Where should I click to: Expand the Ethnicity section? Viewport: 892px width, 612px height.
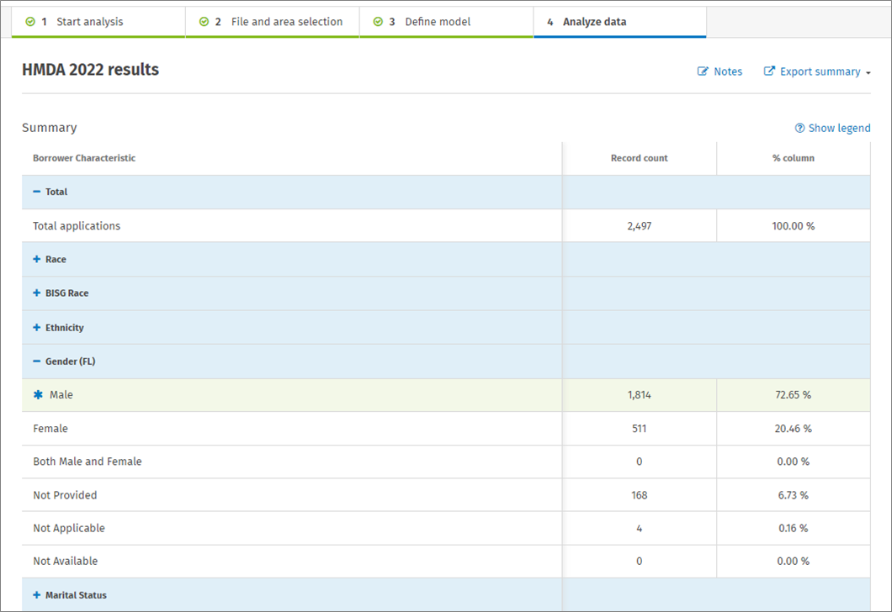point(36,328)
